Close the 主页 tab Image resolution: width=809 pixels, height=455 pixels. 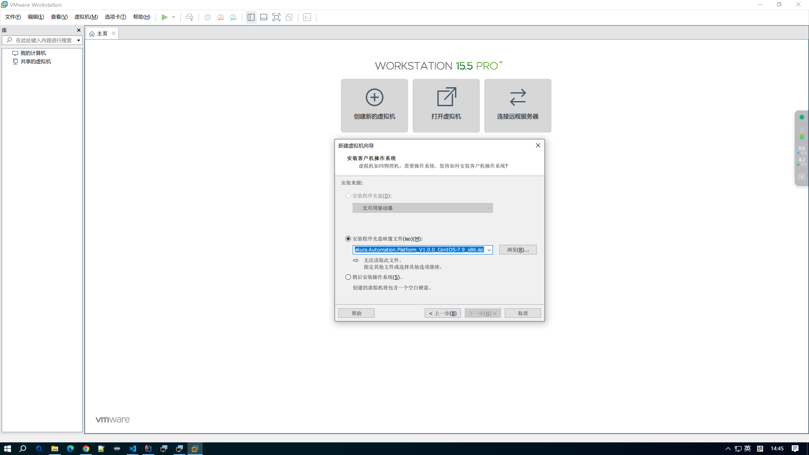tap(114, 34)
